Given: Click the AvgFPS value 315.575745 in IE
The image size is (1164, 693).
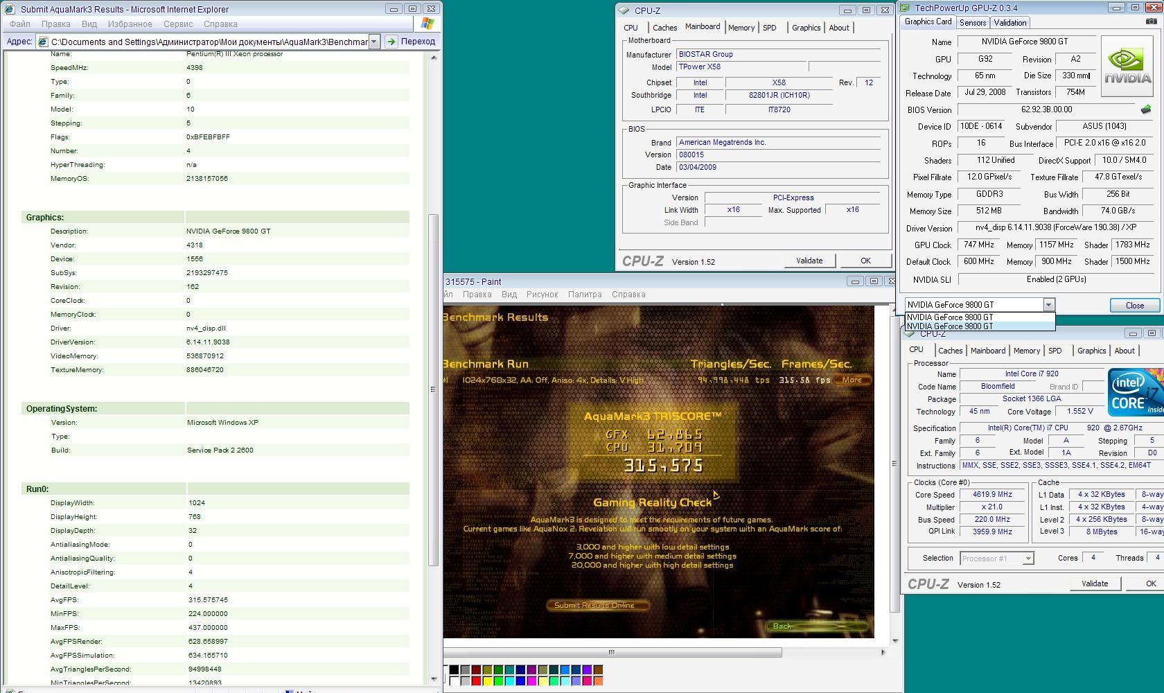Looking at the screenshot, I should click(208, 600).
